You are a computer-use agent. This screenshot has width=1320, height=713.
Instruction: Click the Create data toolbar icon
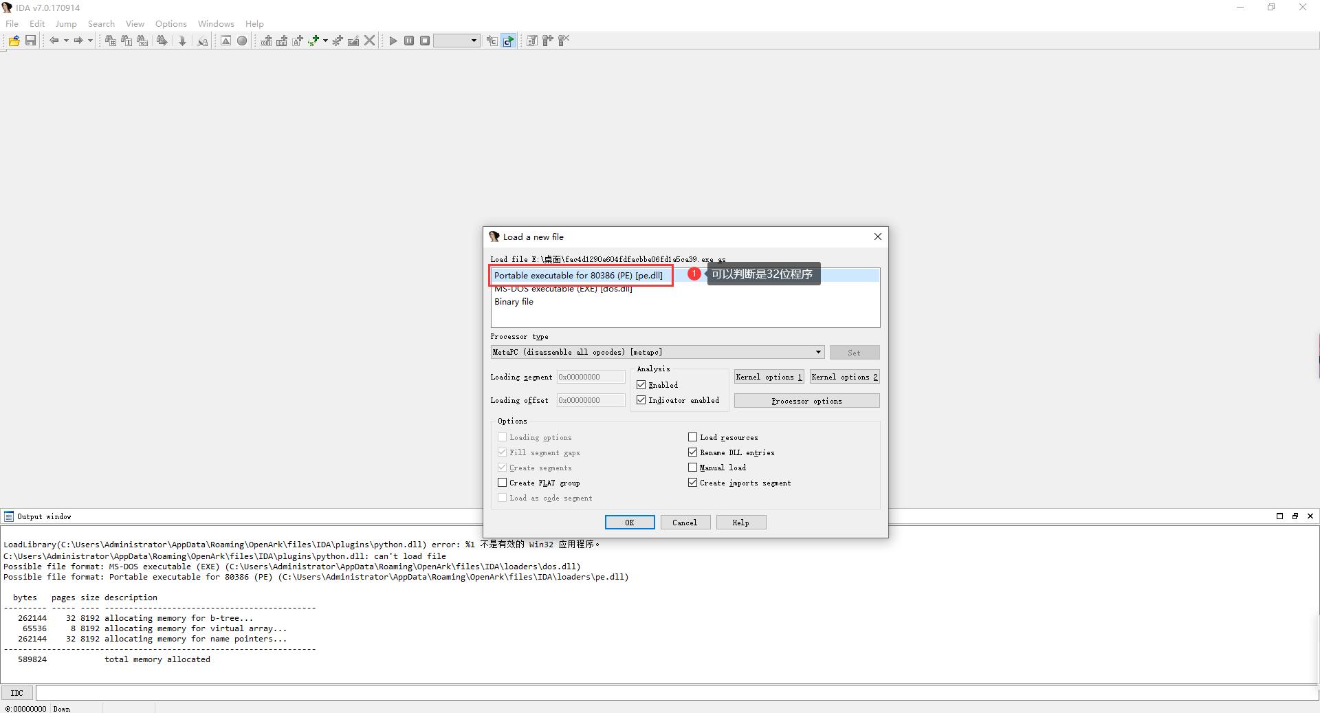tap(282, 41)
